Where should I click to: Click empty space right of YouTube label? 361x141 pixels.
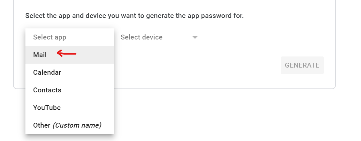[88, 108]
